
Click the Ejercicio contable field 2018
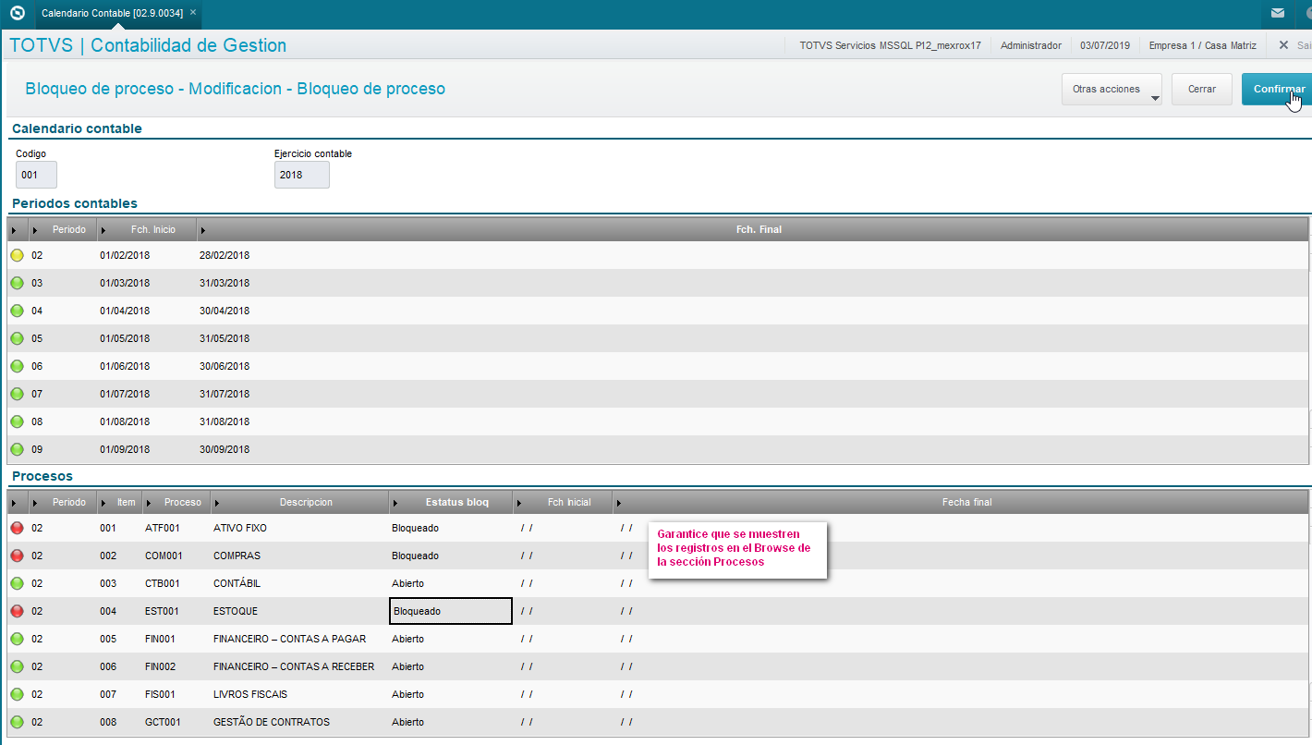(x=302, y=175)
